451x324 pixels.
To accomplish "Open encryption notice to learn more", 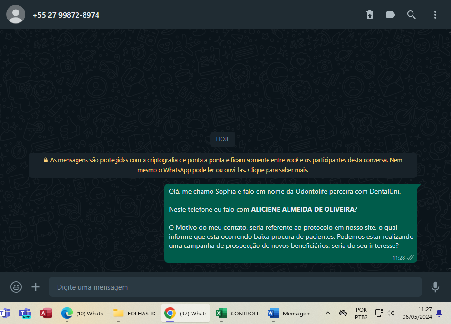I will pyautogui.click(x=222, y=165).
